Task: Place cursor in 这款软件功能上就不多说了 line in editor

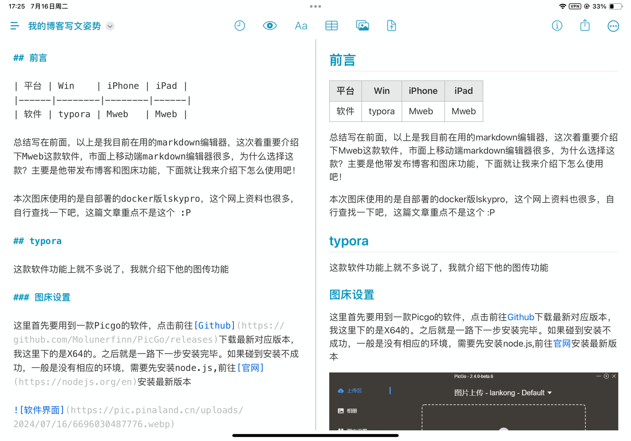Action: [x=121, y=269]
